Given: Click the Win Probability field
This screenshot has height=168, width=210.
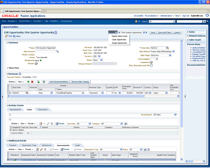Looking at the screenshot, I should (154, 59).
